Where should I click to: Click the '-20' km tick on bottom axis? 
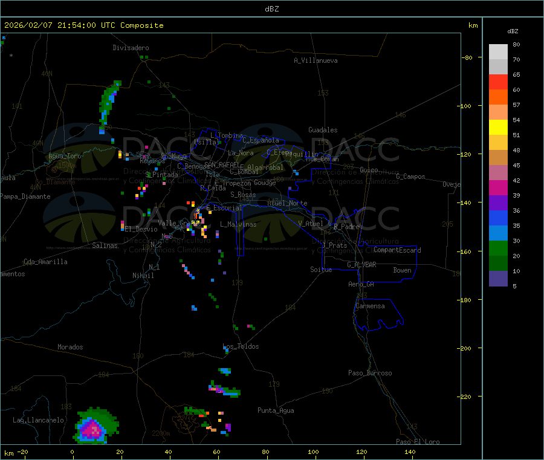(x=22, y=452)
